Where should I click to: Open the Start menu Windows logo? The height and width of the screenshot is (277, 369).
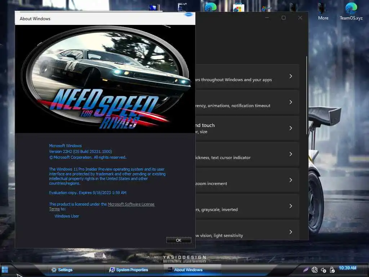coord(5,269)
